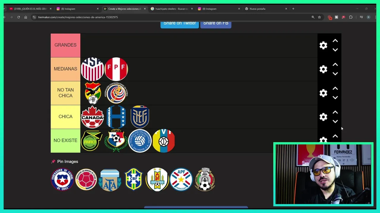This screenshot has width=380, height=213.
Task: Move MEDIANAS tier down
Action: [335, 74]
